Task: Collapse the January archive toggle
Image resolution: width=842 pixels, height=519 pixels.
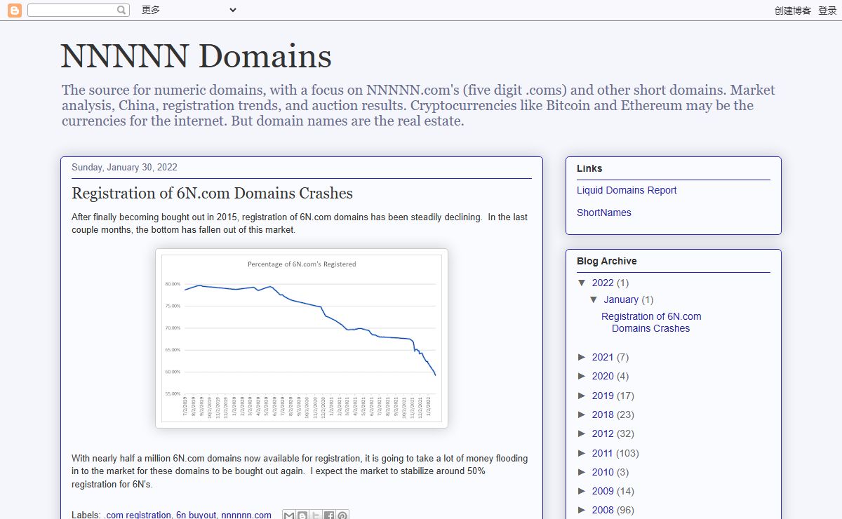Action: pos(594,299)
